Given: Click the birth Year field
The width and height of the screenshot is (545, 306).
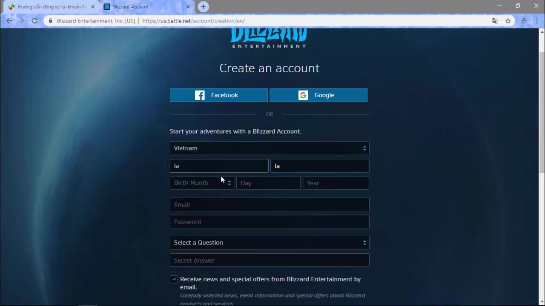Looking at the screenshot, I should point(336,183).
